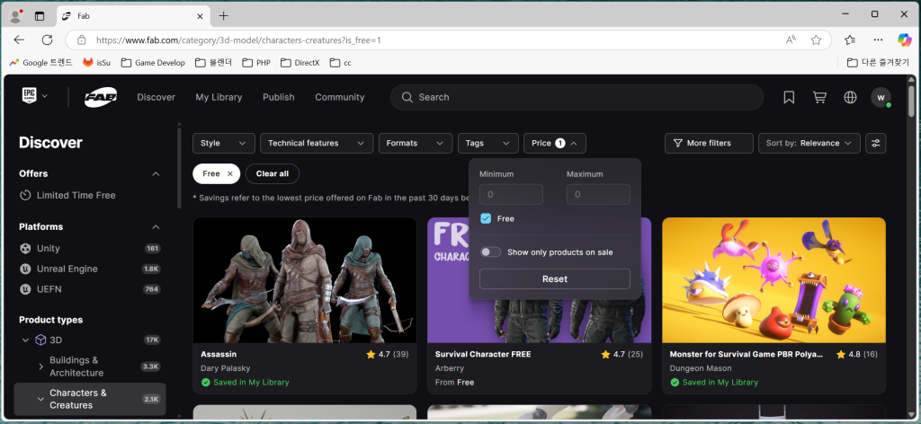Open the 블랜더 bookmark folder
Image resolution: width=921 pixels, height=424 pixels.
214,62
